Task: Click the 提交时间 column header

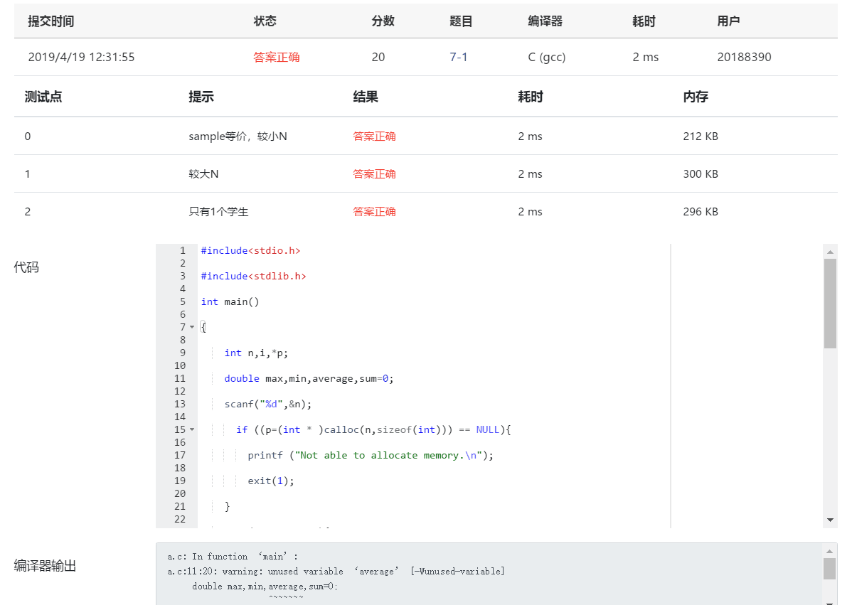Action: [x=50, y=21]
